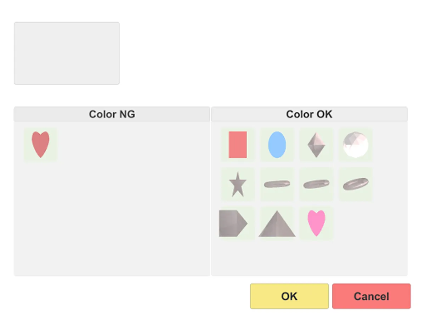This screenshot has width=425, height=319.
Task: Select the middle torus ring thumbnail
Action: 316,184
